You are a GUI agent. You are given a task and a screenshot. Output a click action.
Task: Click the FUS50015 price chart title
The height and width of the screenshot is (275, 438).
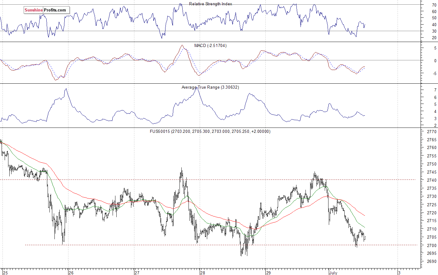tap(210, 132)
